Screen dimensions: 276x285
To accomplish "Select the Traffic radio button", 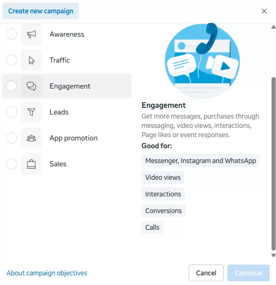I will point(11,60).
